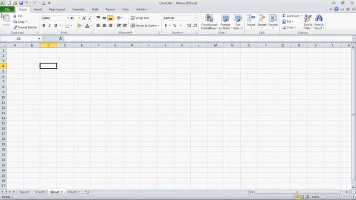Open the File tab
Screen dimensions: 356x200
pos(7,9)
